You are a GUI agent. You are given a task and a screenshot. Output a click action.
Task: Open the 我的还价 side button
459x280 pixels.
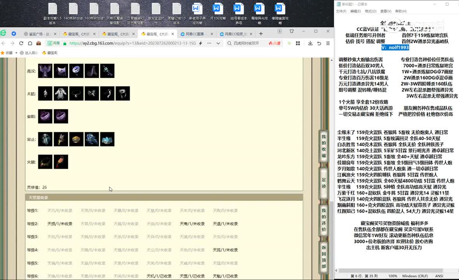[x=324, y=220]
